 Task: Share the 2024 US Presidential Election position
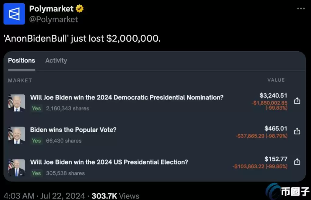[x=297, y=161]
